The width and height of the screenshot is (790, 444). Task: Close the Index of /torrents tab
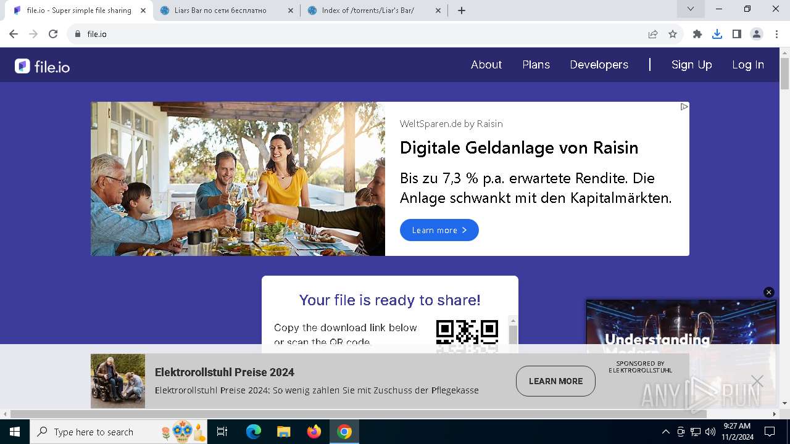[x=438, y=10]
